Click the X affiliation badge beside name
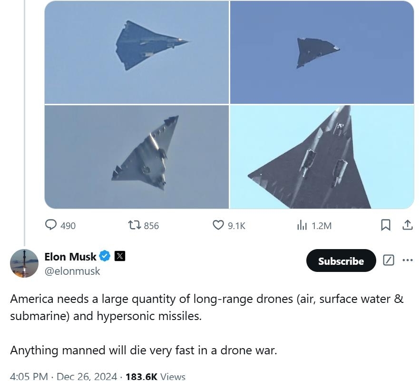 [120, 256]
